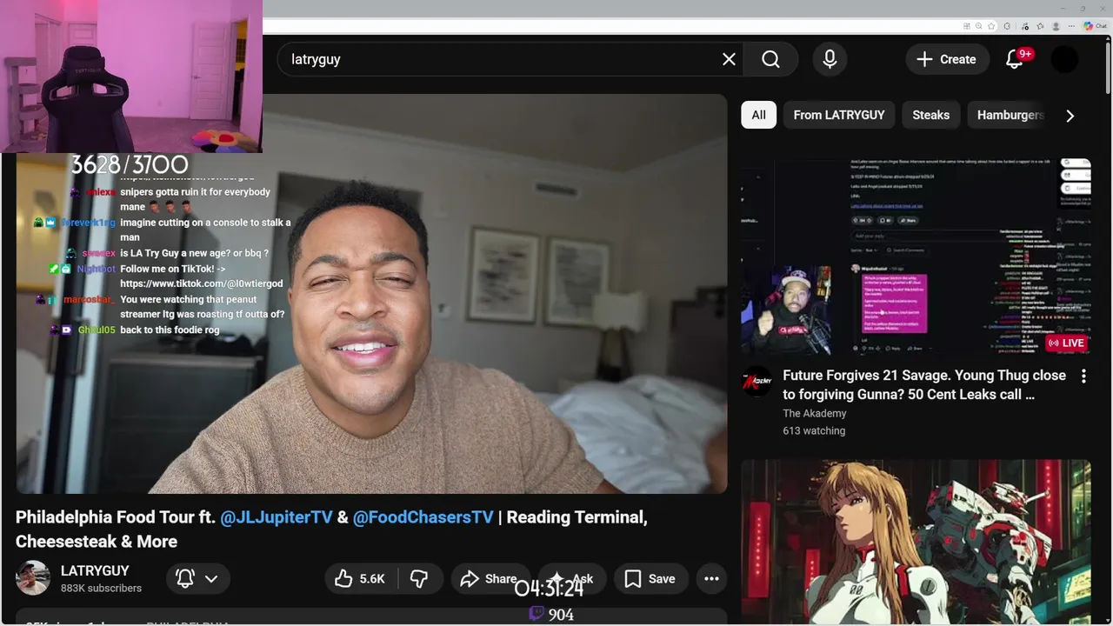Select the 'Hamburgers' chip

1009,115
